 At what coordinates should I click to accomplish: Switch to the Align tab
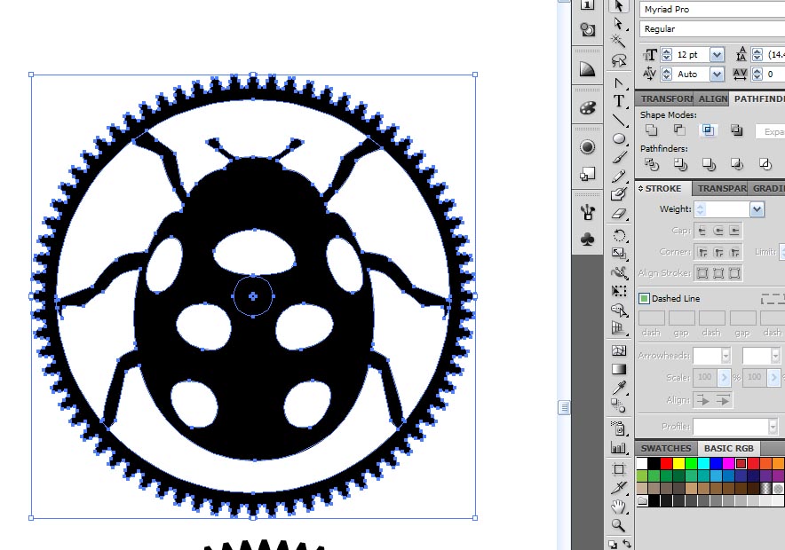(x=712, y=99)
